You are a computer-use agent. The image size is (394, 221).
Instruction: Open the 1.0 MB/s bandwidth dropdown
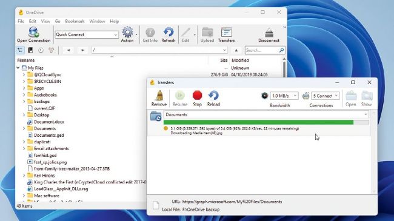(295, 96)
